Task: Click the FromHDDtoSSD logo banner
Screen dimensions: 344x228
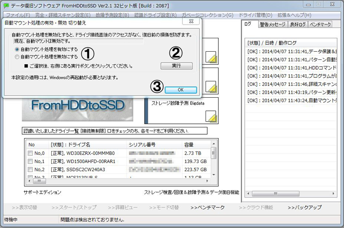Action: point(77,109)
